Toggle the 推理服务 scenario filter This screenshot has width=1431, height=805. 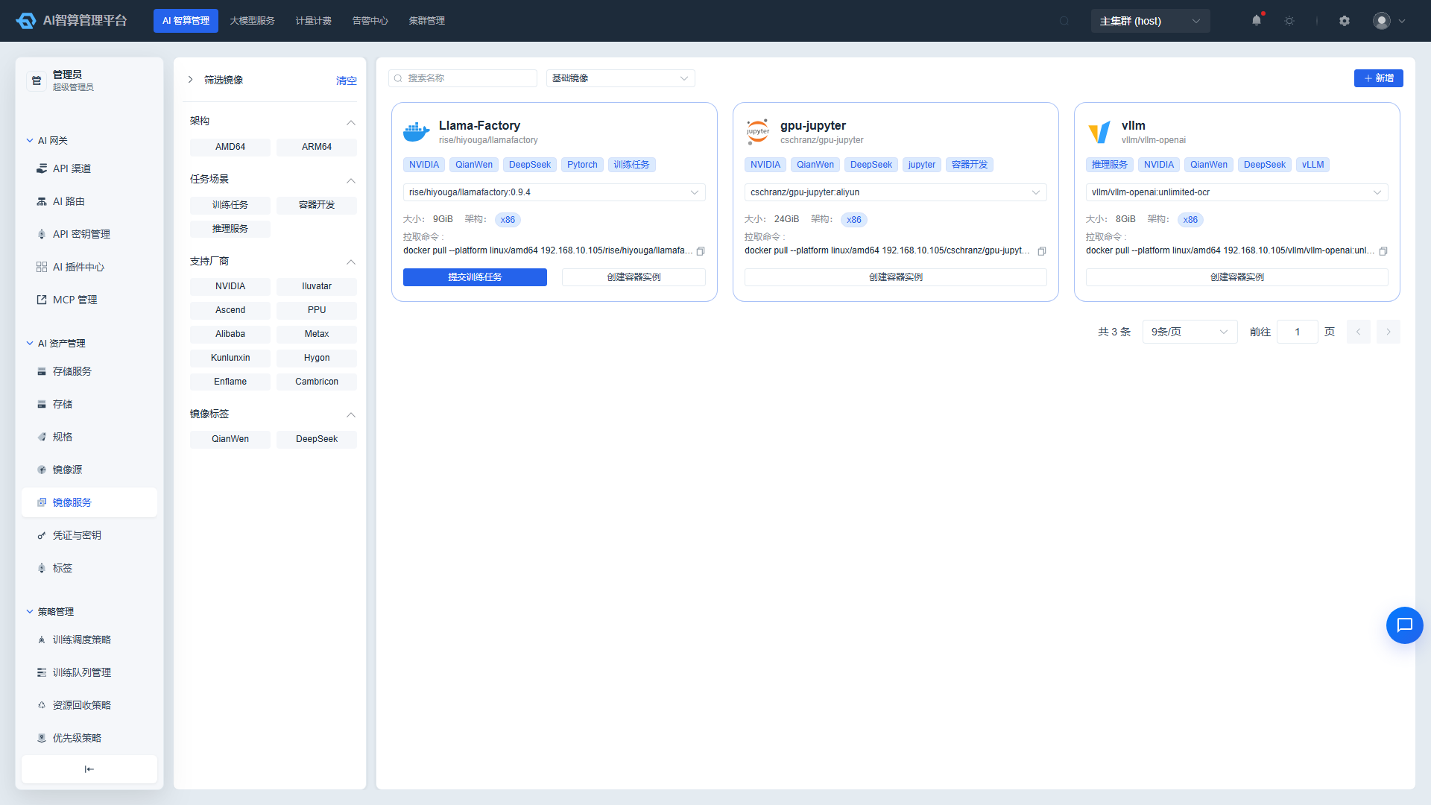coord(230,229)
